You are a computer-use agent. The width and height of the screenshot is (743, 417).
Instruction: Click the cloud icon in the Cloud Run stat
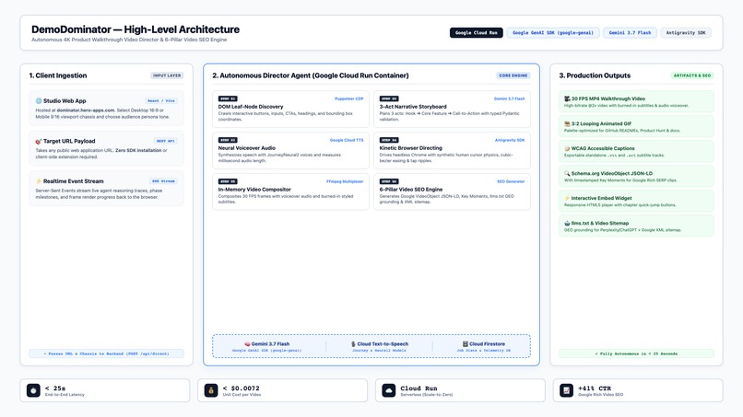click(389, 390)
